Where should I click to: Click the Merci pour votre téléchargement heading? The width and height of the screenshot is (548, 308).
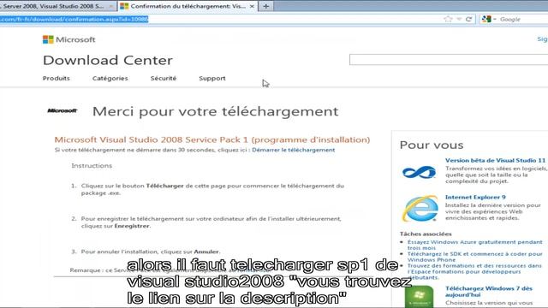click(215, 112)
